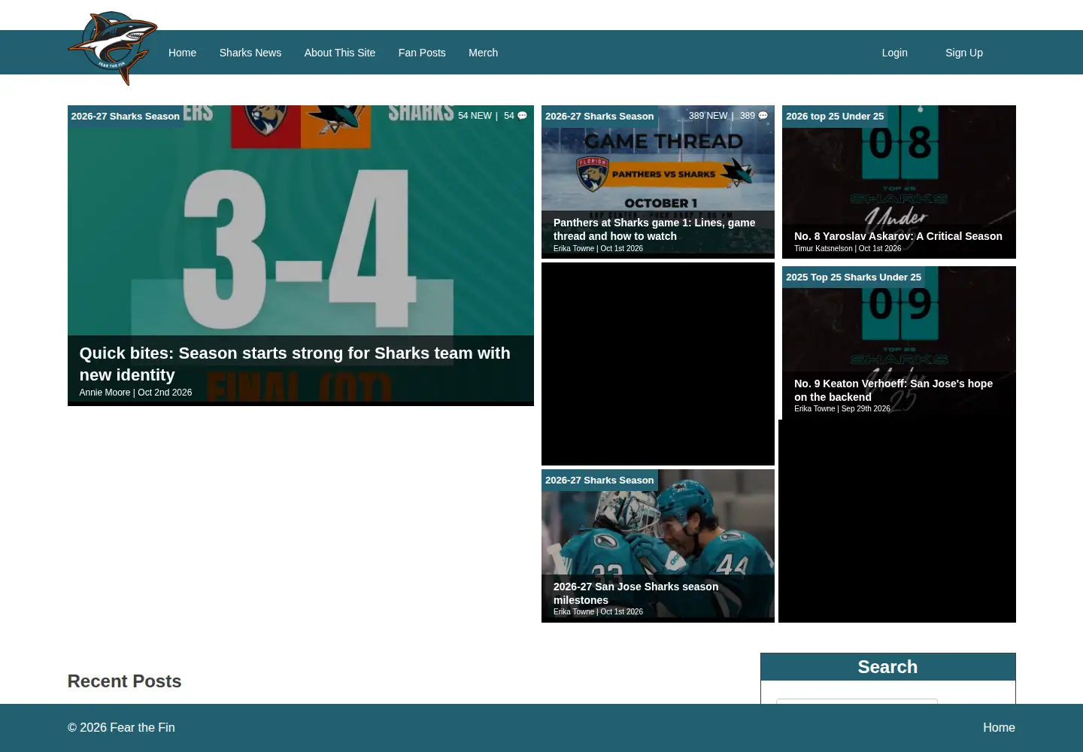The height and width of the screenshot is (752, 1083).
Task: Click the Sign Up link
Action: click(964, 53)
